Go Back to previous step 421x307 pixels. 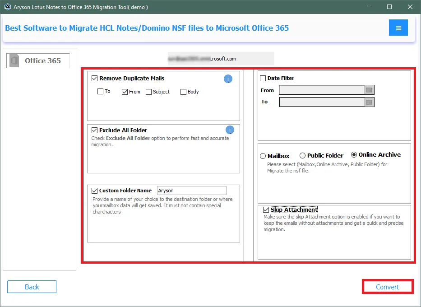[32, 287]
